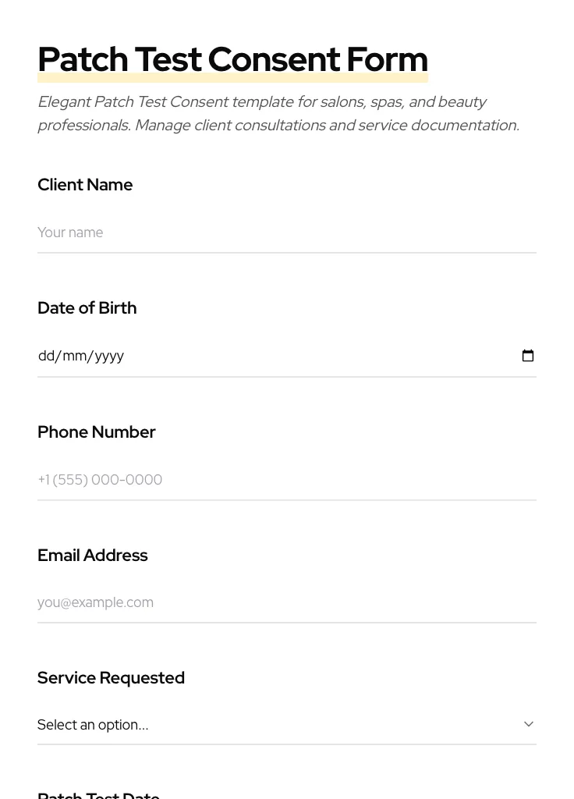Viewport: 574px width, 799px height.
Task: Click the 'Phone Number' label
Action: [x=96, y=432]
